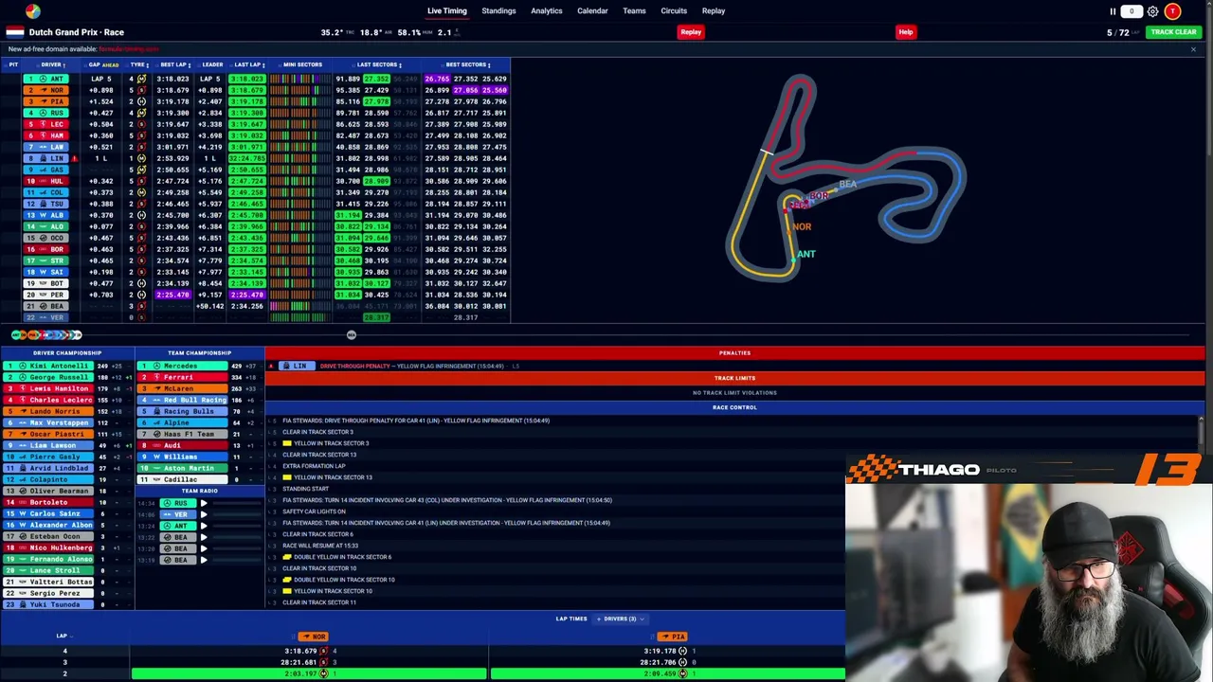Follow the ad-free domain link
Viewport: 1213px width, 682px height.
(x=129, y=49)
